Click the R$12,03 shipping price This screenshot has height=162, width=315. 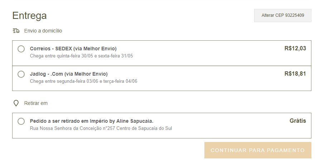point(295,49)
